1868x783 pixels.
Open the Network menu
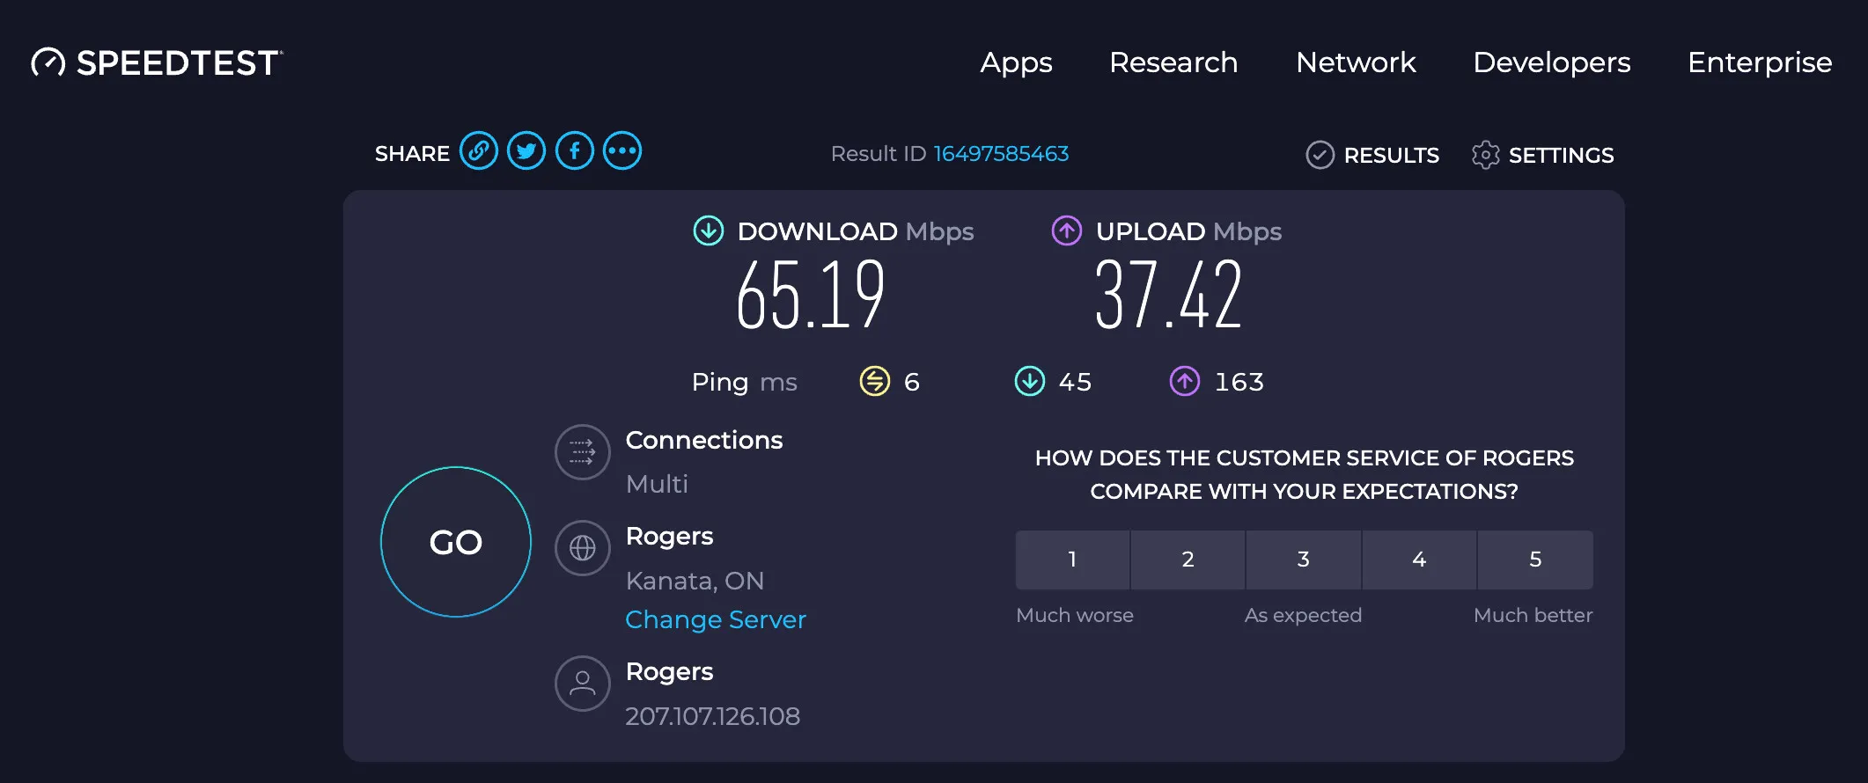(1356, 62)
